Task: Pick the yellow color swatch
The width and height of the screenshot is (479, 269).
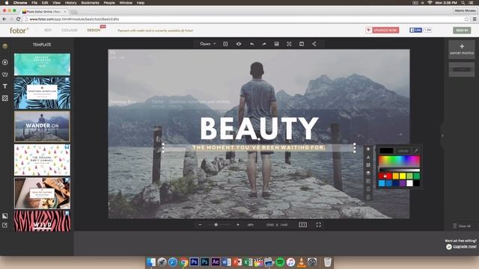Action: tap(403, 176)
